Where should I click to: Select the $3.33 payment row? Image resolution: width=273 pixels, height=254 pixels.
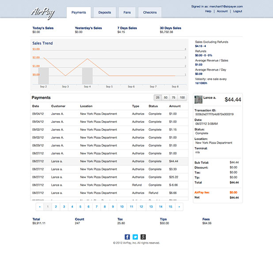110,169
